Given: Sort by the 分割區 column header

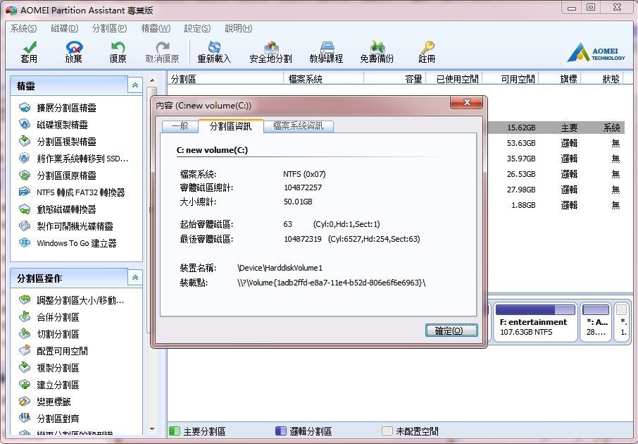Looking at the screenshot, I should click(225, 79).
